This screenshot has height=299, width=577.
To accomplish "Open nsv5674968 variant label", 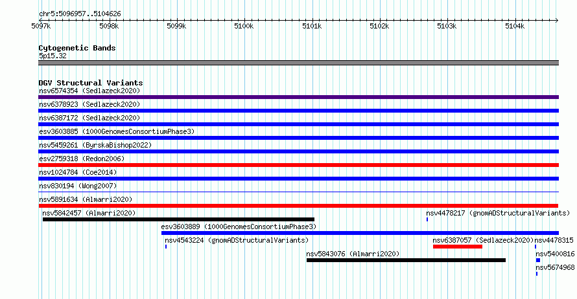I will pos(555,267).
